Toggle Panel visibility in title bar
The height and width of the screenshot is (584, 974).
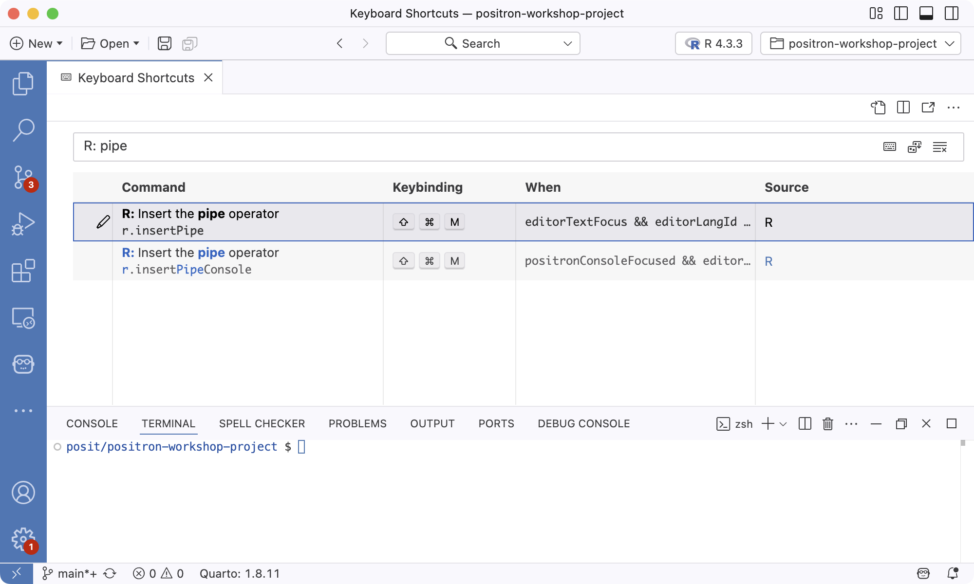[926, 13]
